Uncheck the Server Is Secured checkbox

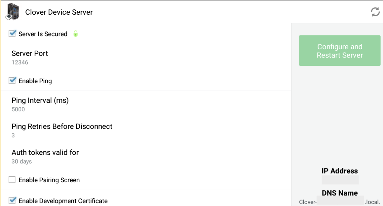[x=12, y=34]
